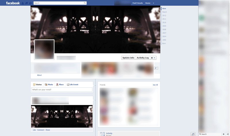
Task: Open the About link
Action: (39, 75)
